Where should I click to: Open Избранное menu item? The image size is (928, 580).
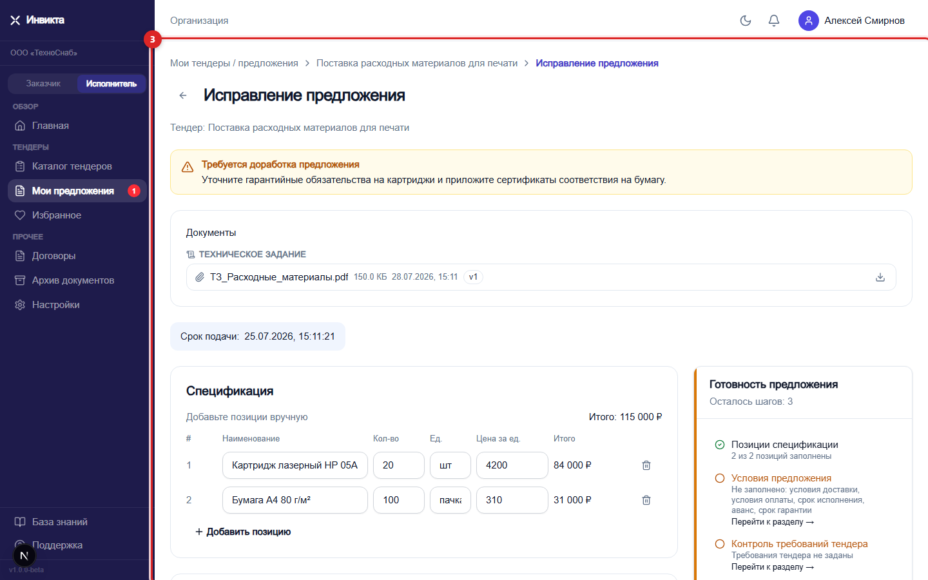(77, 215)
